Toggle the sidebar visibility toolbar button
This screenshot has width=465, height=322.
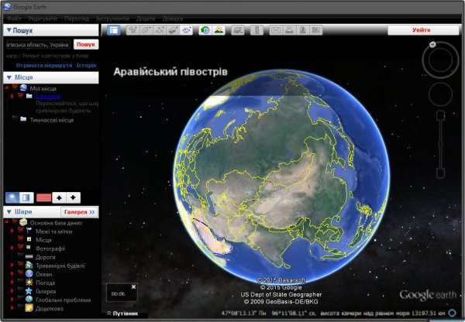(113, 30)
